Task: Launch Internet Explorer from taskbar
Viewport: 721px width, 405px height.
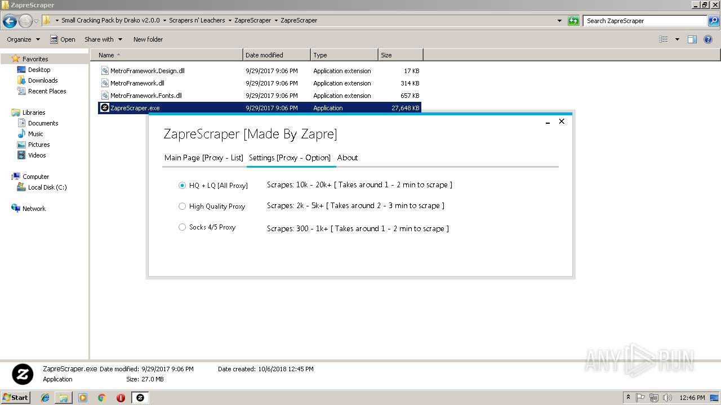Action: pos(45,398)
